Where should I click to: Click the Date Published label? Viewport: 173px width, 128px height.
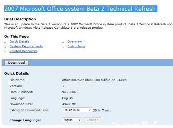(x=21, y=92)
